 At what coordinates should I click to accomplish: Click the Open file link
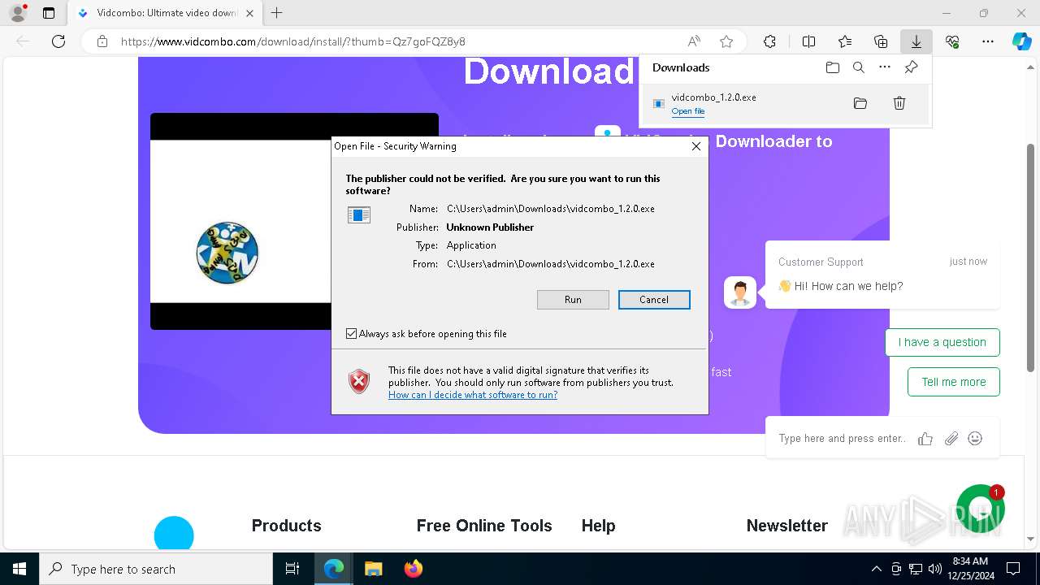[688, 111]
